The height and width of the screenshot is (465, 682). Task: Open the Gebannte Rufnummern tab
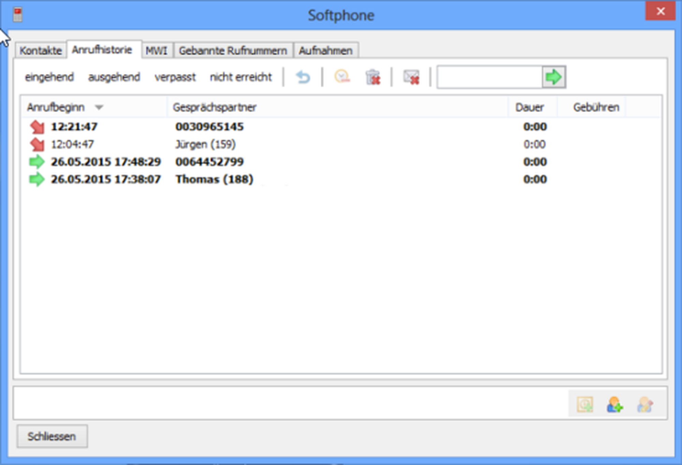pos(233,51)
